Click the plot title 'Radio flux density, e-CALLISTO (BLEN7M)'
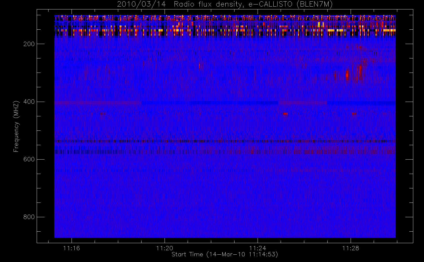 [x=253, y=4]
